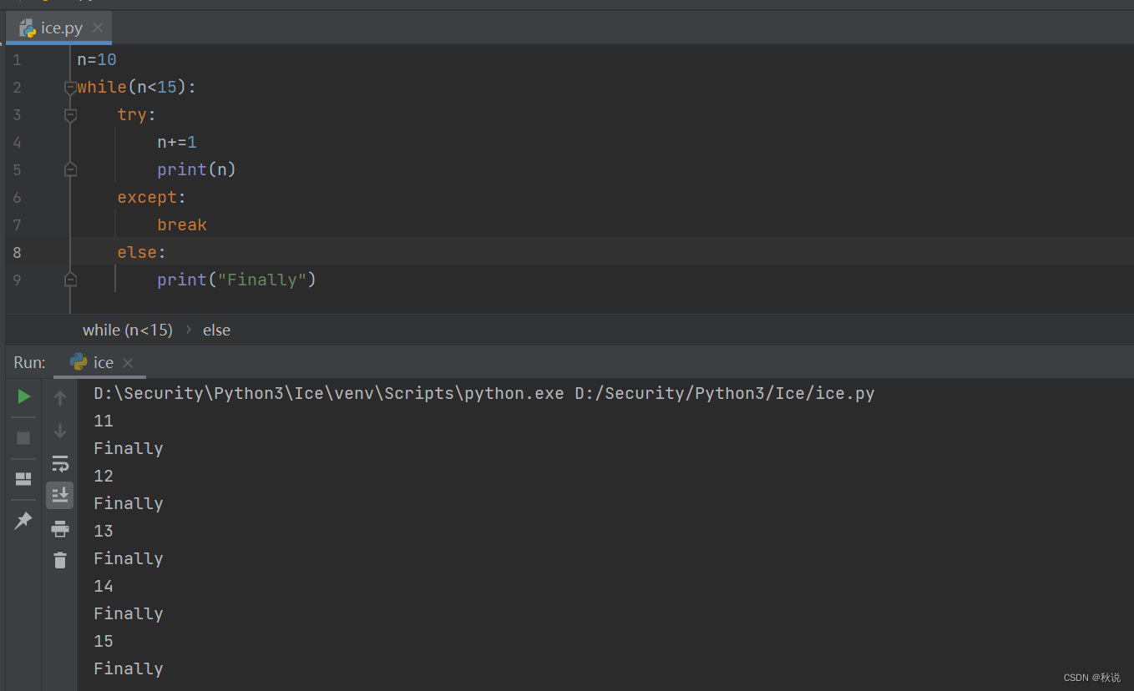Viewport: 1134px width, 691px height.
Task: Click output line '13' in console
Action: click(x=104, y=531)
